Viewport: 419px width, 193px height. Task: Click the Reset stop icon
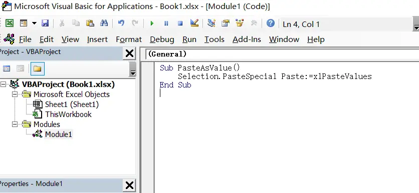180,23
